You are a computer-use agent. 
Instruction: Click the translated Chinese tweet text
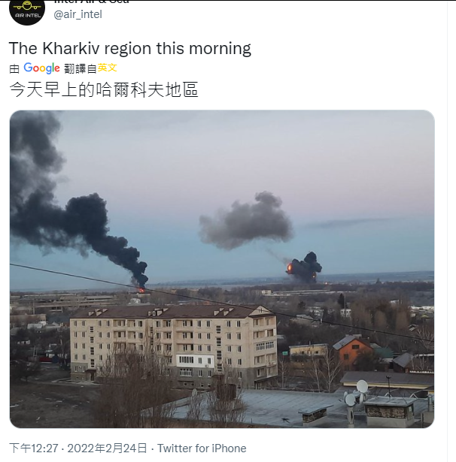coord(104,89)
